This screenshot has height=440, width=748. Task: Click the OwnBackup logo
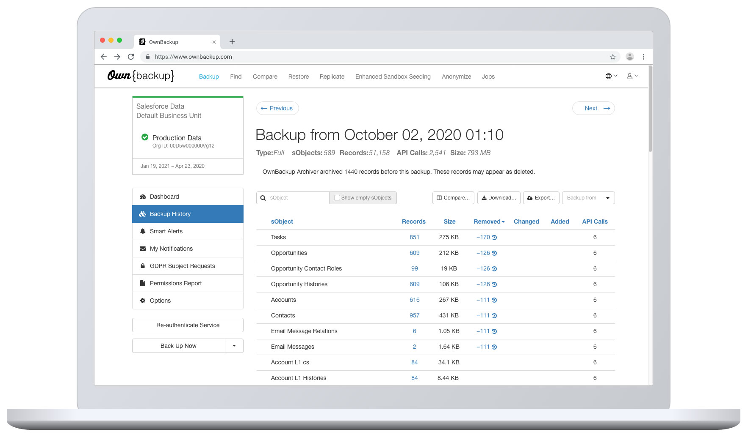[141, 76]
